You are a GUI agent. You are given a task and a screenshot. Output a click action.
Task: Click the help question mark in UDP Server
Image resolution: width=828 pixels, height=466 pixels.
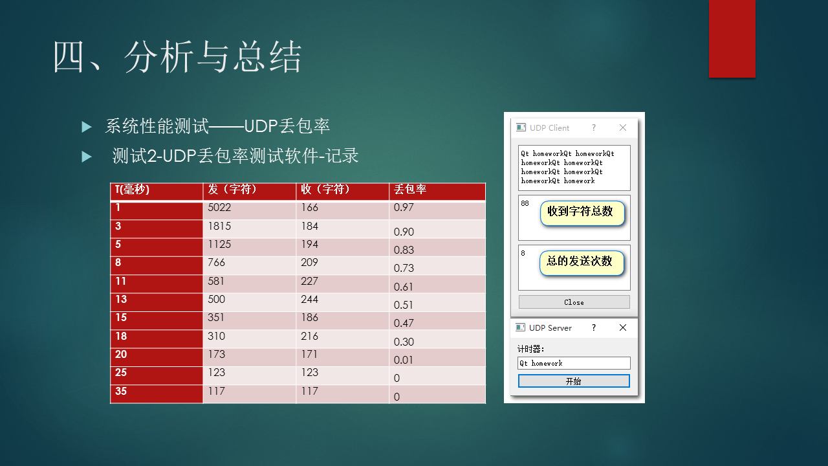tap(594, 327)
